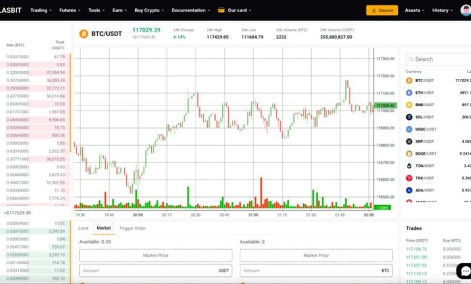Click the 24h volume 255,880,827.00 value
The image size is (471, 284).
point(336,37)
